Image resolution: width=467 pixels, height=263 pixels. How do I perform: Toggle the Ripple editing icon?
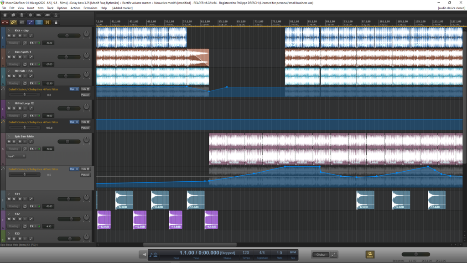pos(22,22)
